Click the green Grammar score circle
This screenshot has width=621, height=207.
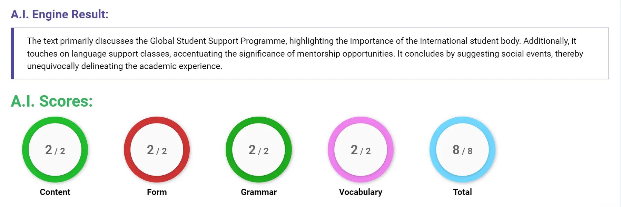pyautogui.click(x=259, y=149)
